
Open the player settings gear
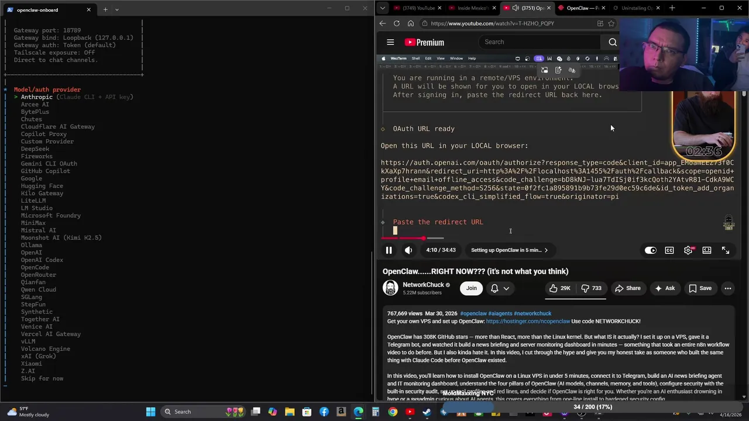(688, 250)
